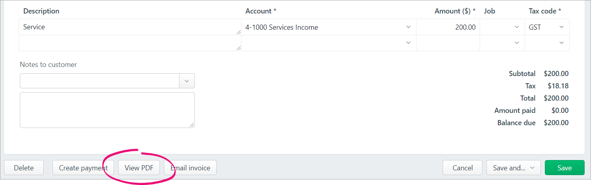Expand the Save and... dropdown
Image resolution: width=591 pixels, height=185 pixels.
coord(513,168)
